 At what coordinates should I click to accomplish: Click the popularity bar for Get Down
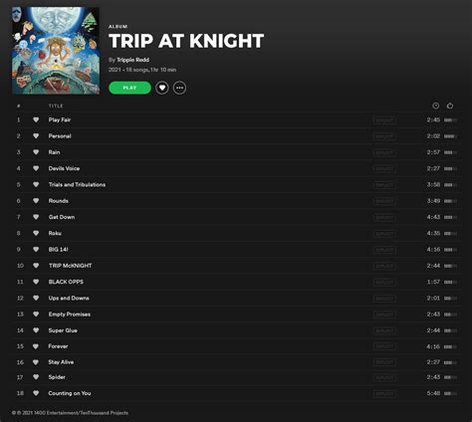(450, 217)
